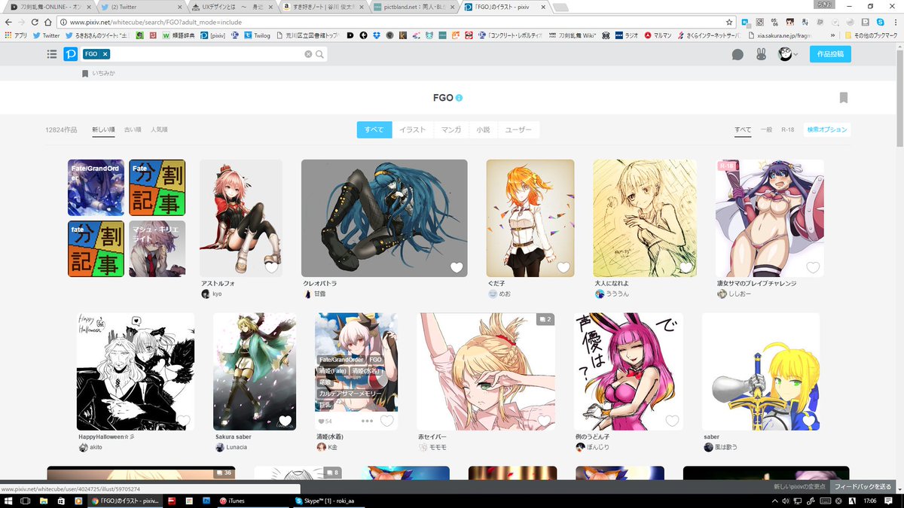Like the アストルフォ artwork heart
The width and height of the screenshot is (904, 508).
[x=272, y=267]
